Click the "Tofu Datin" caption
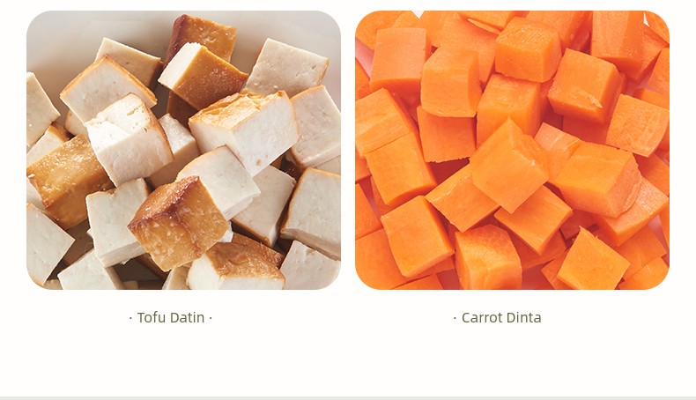The height and width of the screenshot is (400, 696). (171, 318)
